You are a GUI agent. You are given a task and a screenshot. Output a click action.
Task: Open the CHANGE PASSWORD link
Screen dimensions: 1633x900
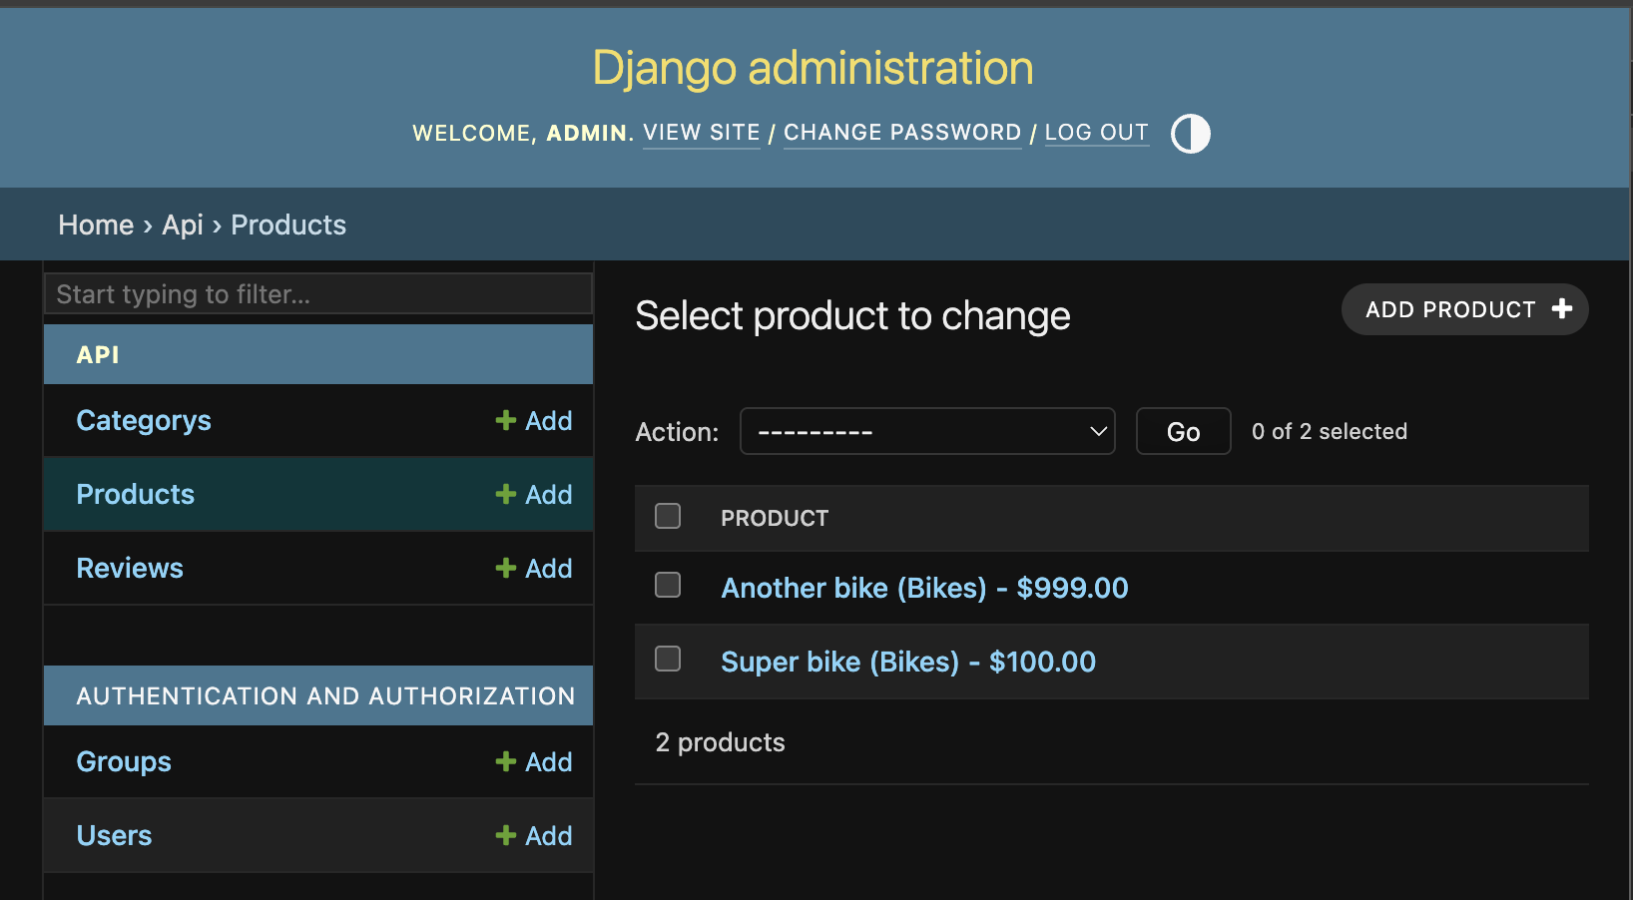[x=901, y=133]
